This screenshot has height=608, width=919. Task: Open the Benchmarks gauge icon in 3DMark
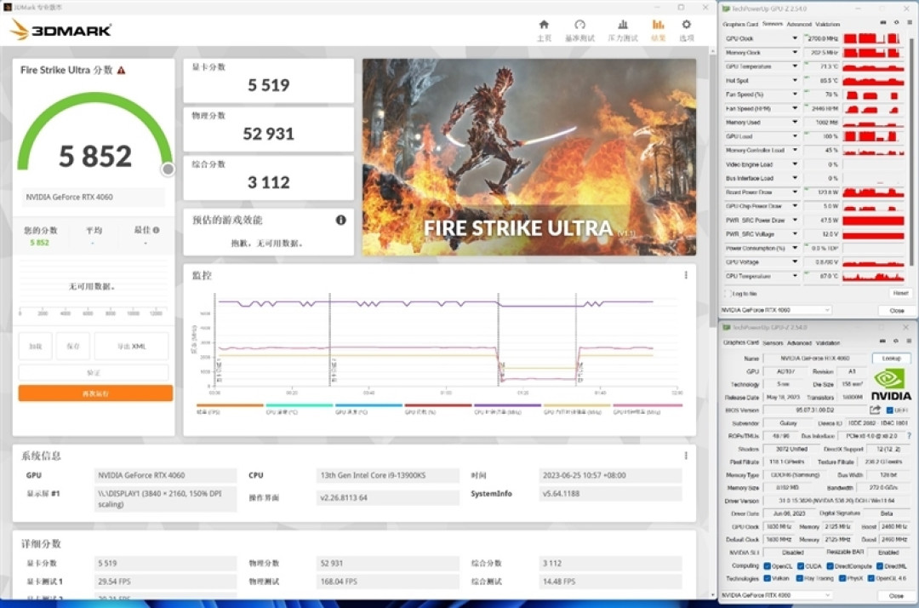[579, 25]
